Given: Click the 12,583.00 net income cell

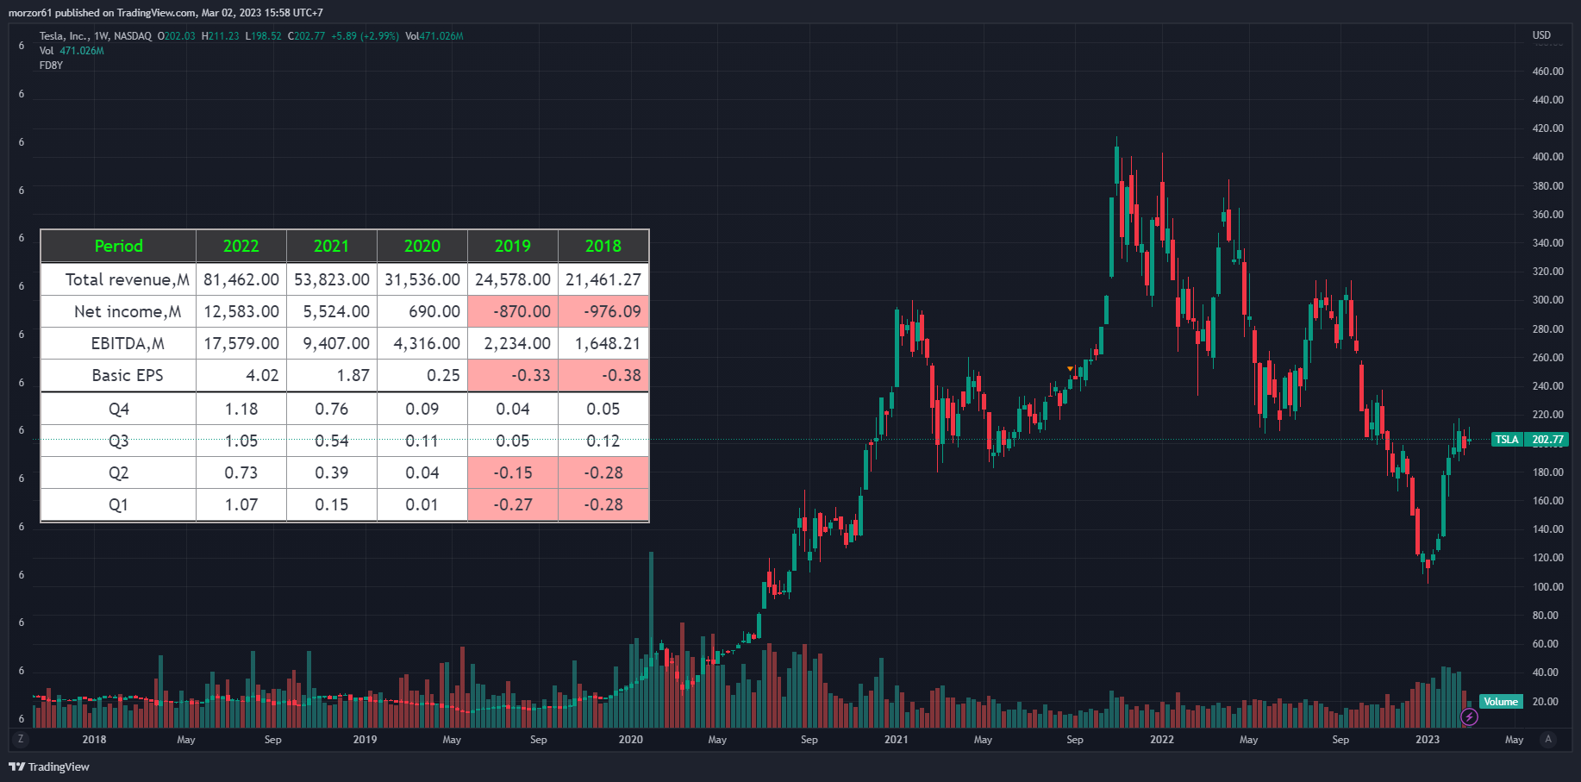Looking at the screenshot, I should pyautogui.click(x=241, y=311).
